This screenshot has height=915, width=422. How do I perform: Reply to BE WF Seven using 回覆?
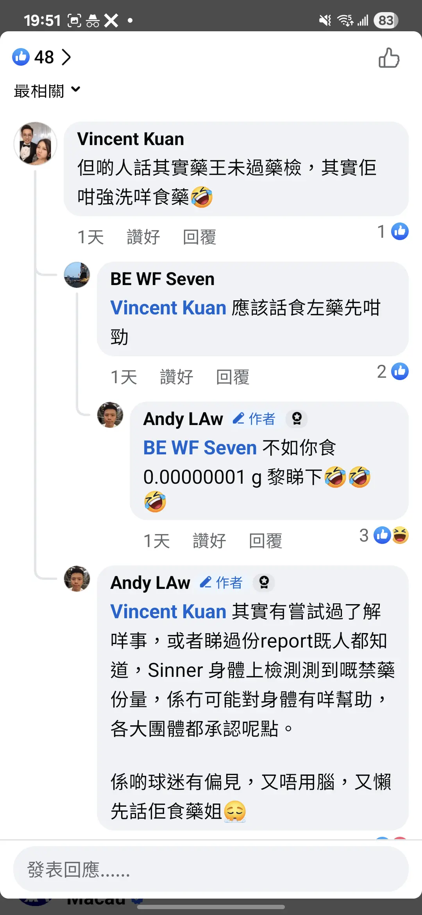[233, 377]
